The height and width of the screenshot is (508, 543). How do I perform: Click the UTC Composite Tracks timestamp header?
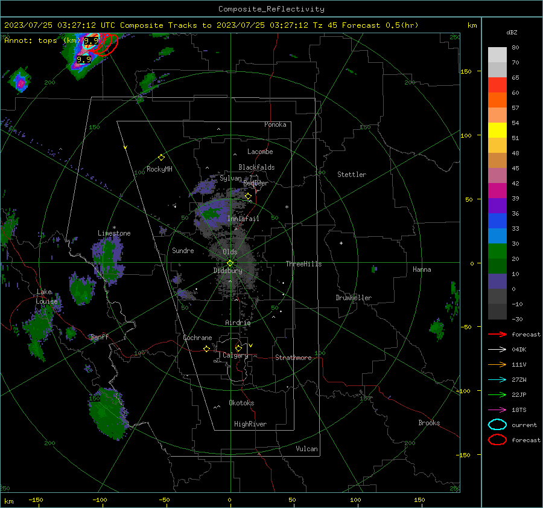[211, 25]
